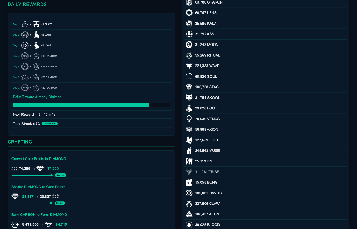Viewport: 357px width, 229px height.
Task: Click the Day 6 star reward icon
Action: pos(25,77)
